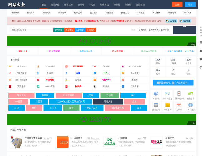
Task: Open 公众号 in top navigation
Action: (x=81, y=5)
